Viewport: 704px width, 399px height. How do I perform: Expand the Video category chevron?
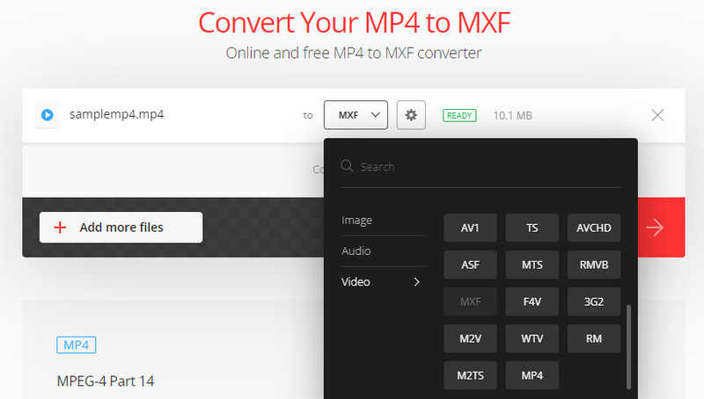coord(417,282)
